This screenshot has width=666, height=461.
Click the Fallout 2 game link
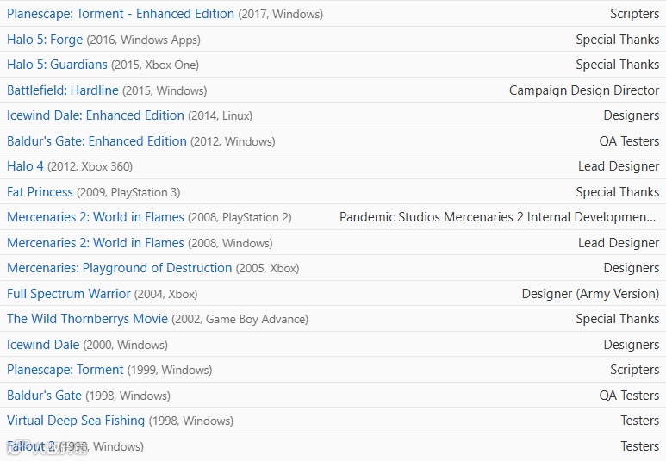(32, 446)
